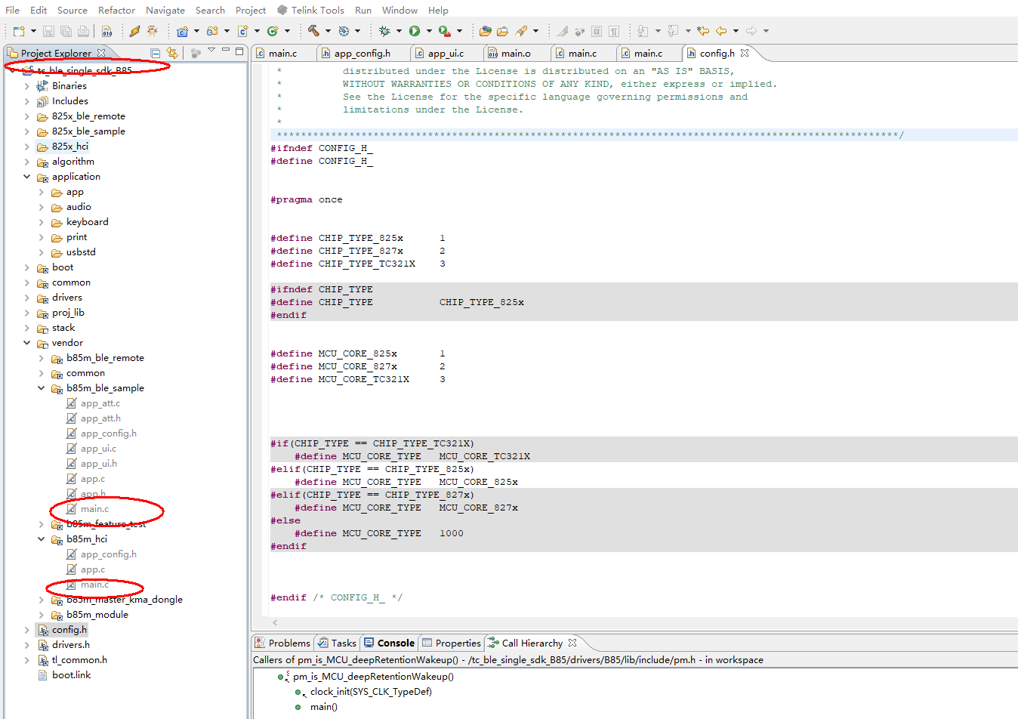The height and width of the screenshot is (719, 1018).
Task: Click the binary 010 build icon
Action: (x=107, y=31)
